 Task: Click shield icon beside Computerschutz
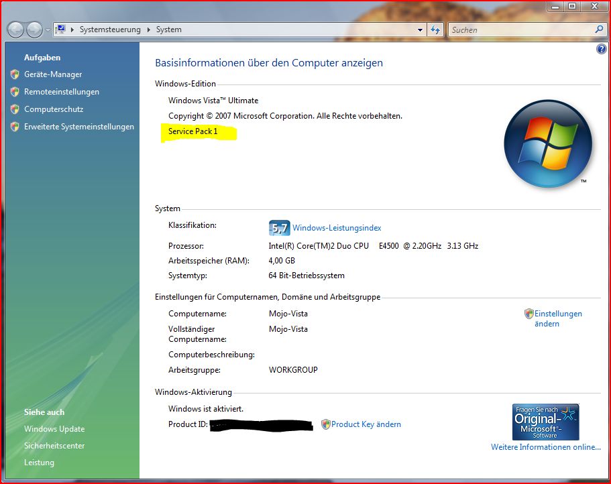(15, 109)
